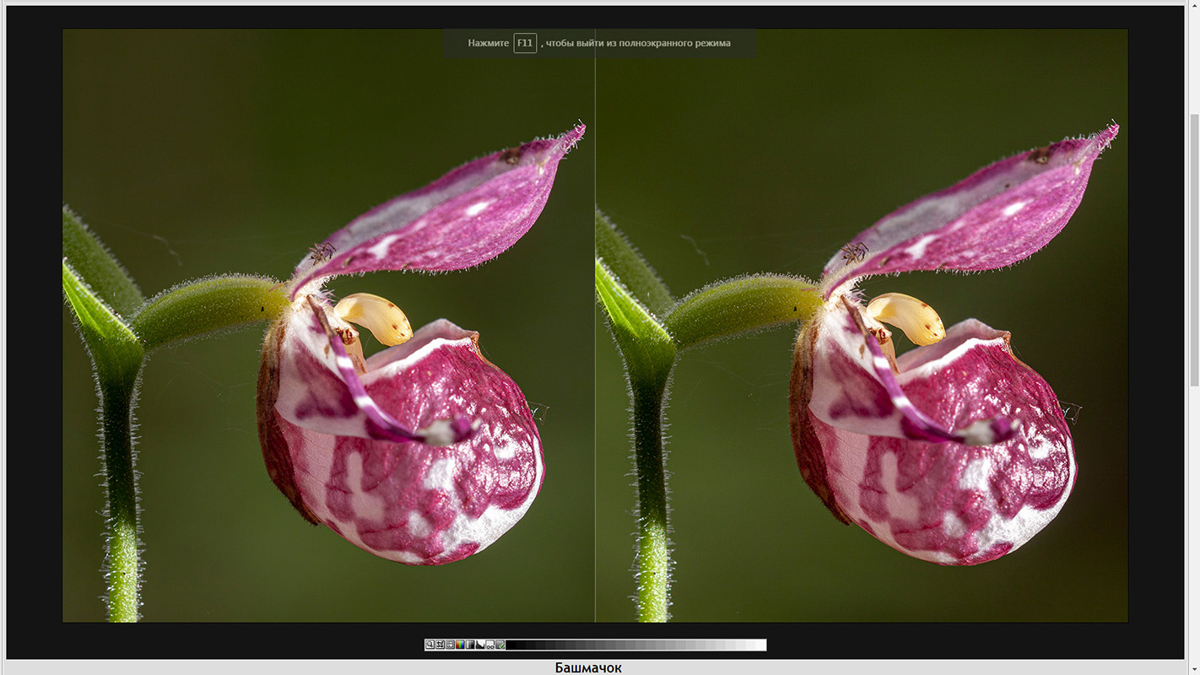Click scrollbar track below the thumb
The image size is (1200, 675).
pos(1192,523)
